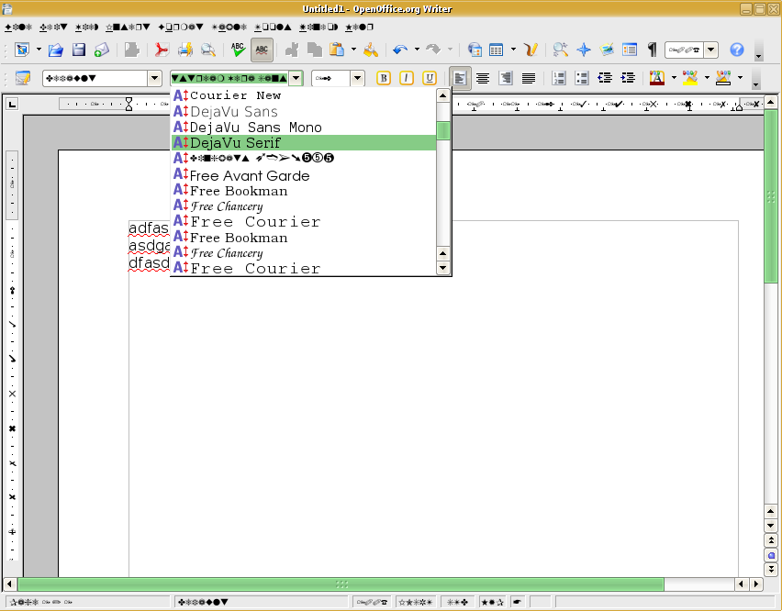Open Page Preview
782x611 pixels.
pos(208,50)
